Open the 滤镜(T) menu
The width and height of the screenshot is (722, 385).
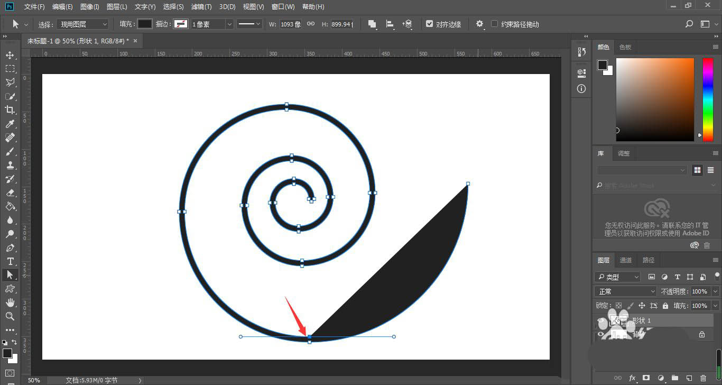click(x=201, y=7)
